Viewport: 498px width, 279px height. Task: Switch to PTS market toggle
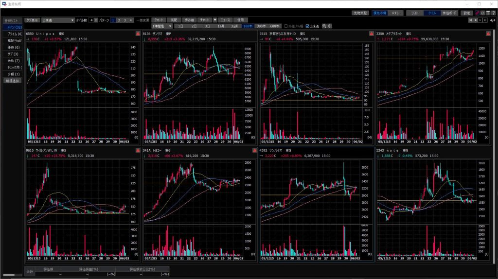pos(394,13)
